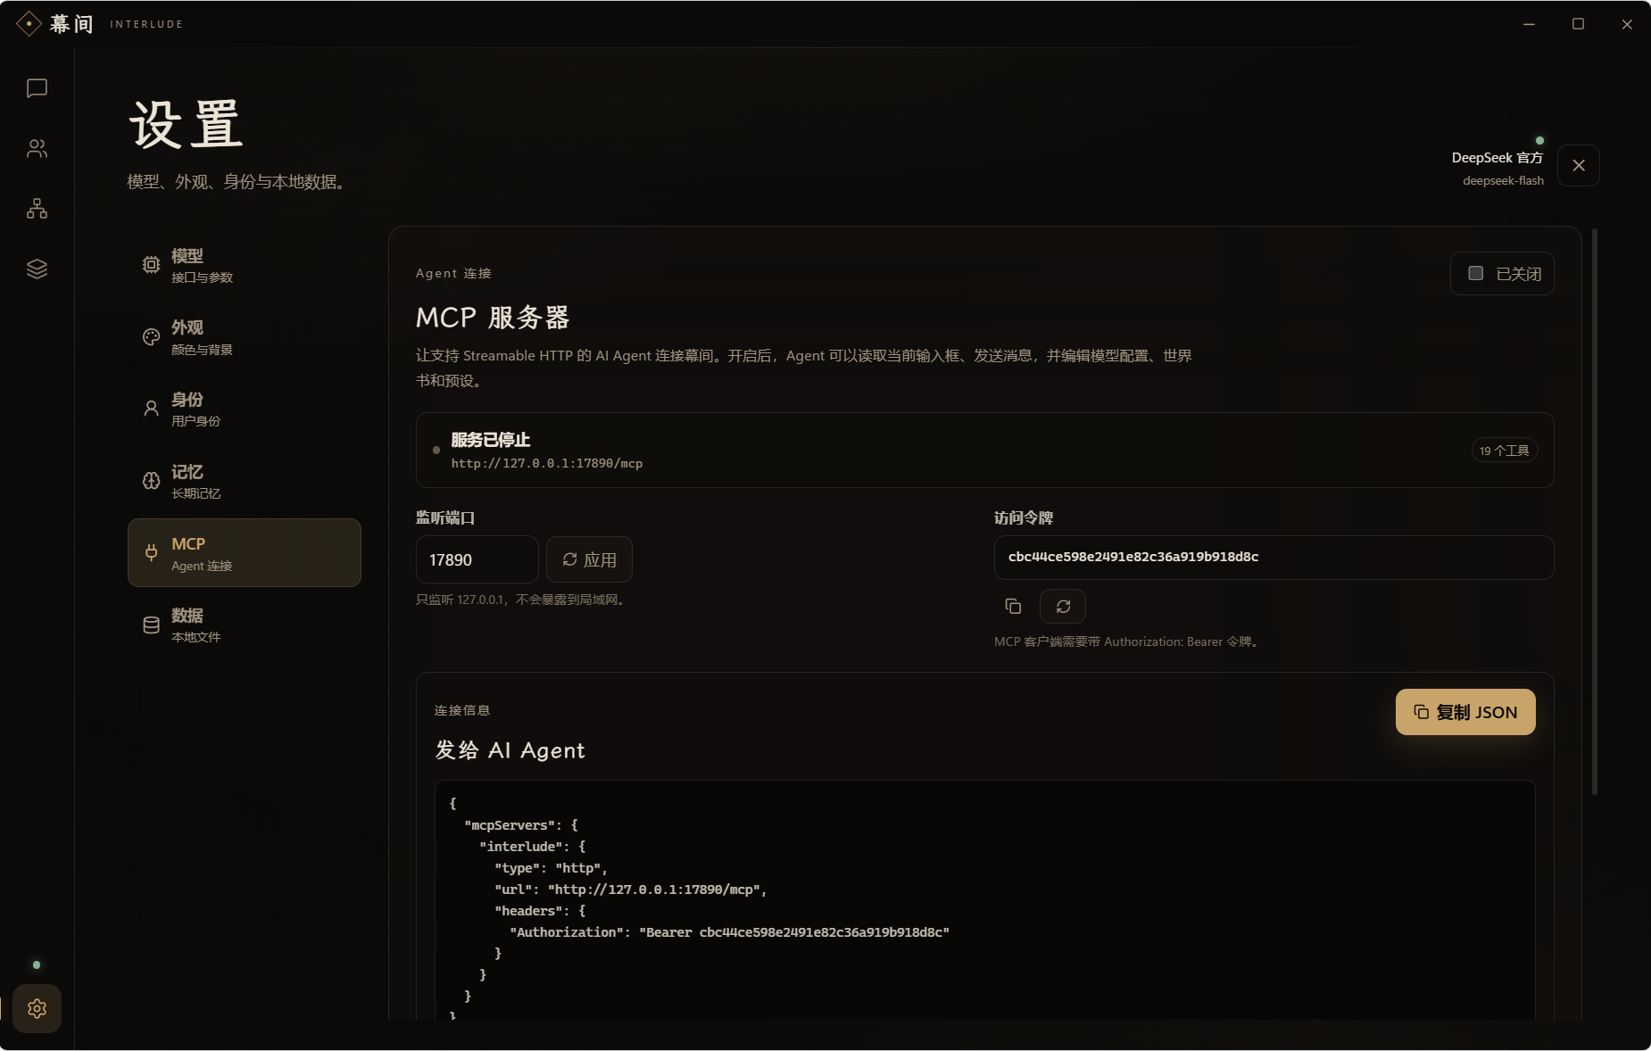This screenshot has height=1051, width=1651.
Task: Click the MCP 服务器 heading
Action: 493,318
